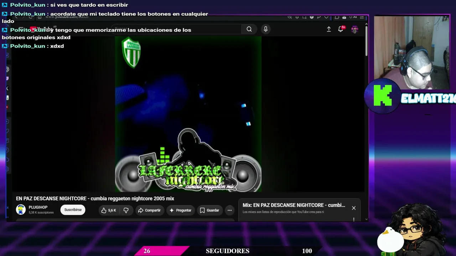Image resolution: width=456 pixels, height=256 pixels.
Task: Open Twitch icon in browser sidebar
Action: pyautogui.click(x=7, y=79)
